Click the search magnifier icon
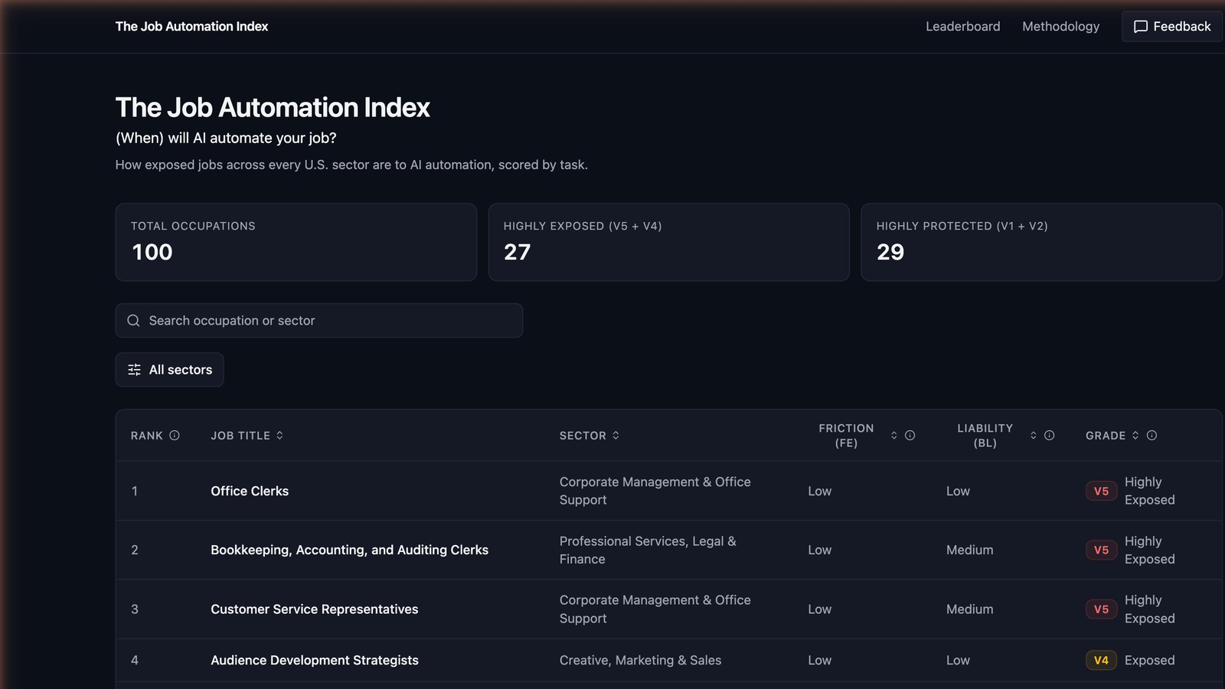The image size is (1225, 689). pyautogui.click(x=133, y=320)
